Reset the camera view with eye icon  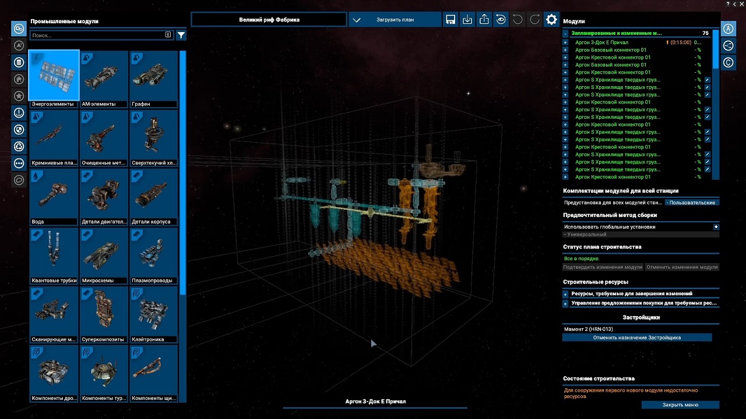501,20
